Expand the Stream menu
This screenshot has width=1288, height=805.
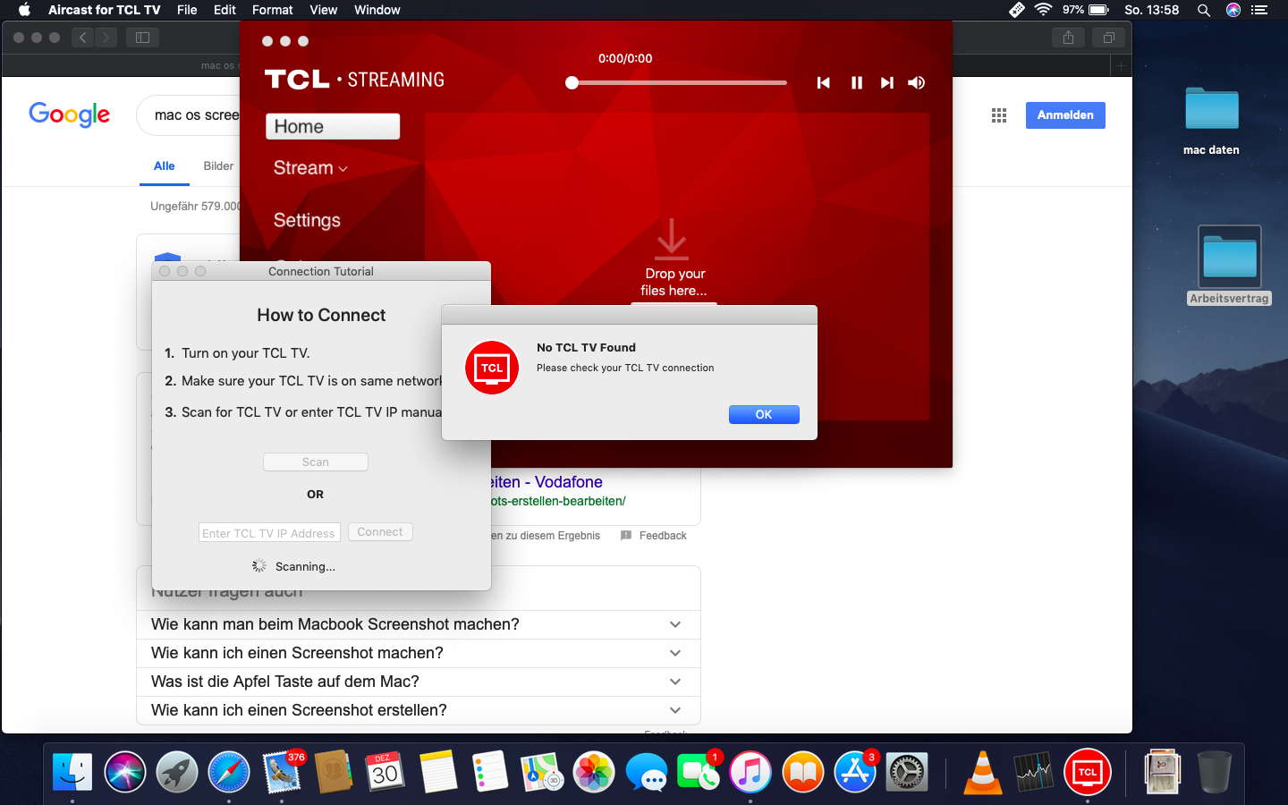(310, 168)
